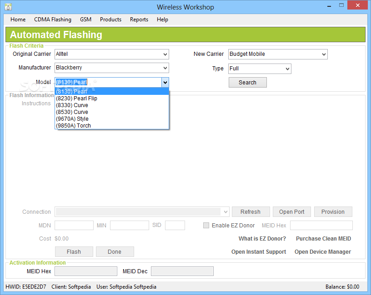Expand the Original Carrier dropdown
The width and height of the screenshot is (371, 295).
coord(165,54)
